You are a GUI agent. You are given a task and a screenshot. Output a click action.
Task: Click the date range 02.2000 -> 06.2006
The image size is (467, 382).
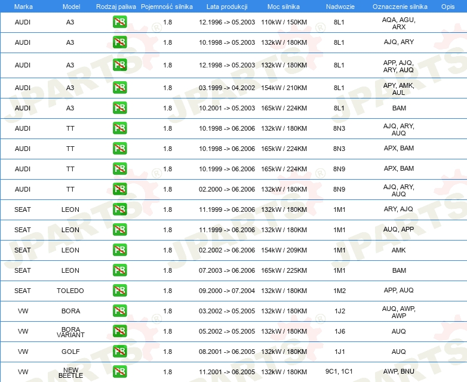pyautogui.click(x=227, y=189)
